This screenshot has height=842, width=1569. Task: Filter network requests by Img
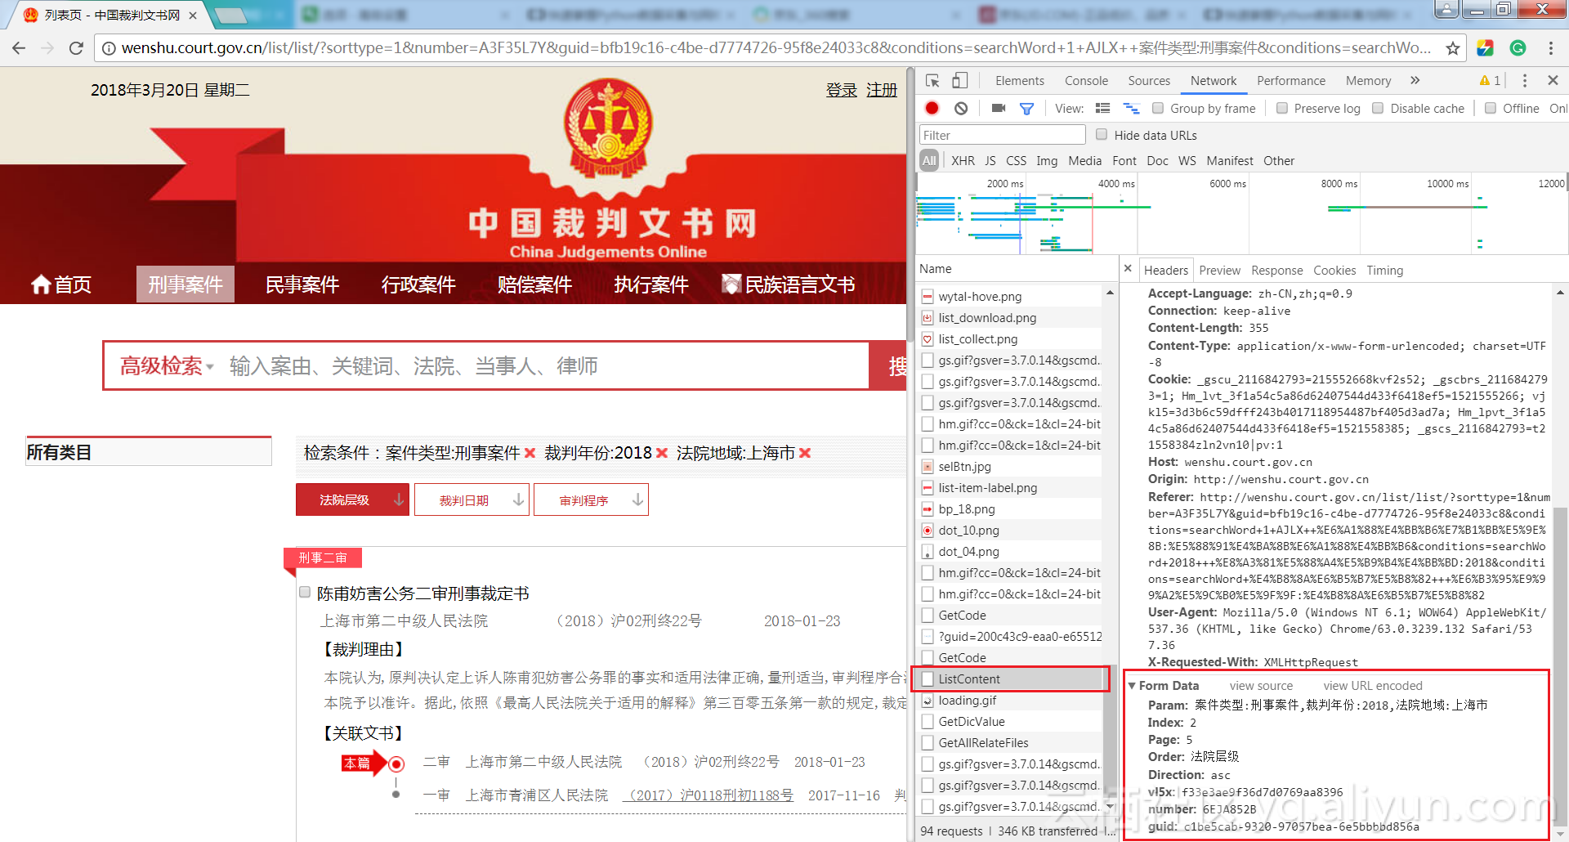1047,161
